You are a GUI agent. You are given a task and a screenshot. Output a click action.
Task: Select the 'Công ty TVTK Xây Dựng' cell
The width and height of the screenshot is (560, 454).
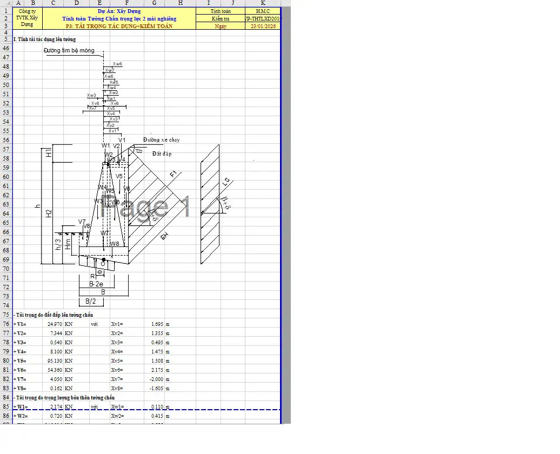[x=27, y=18]
